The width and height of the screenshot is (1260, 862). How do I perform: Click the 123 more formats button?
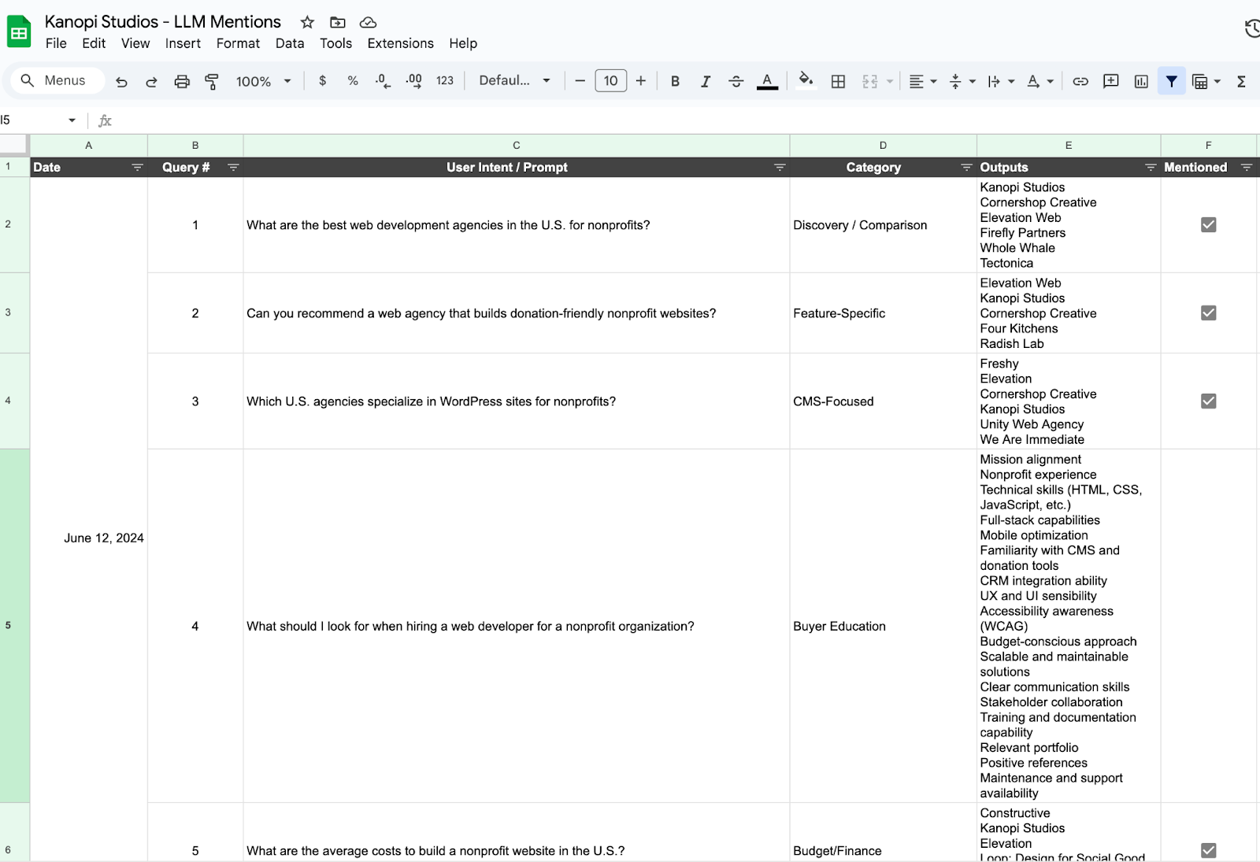(445, 80)
